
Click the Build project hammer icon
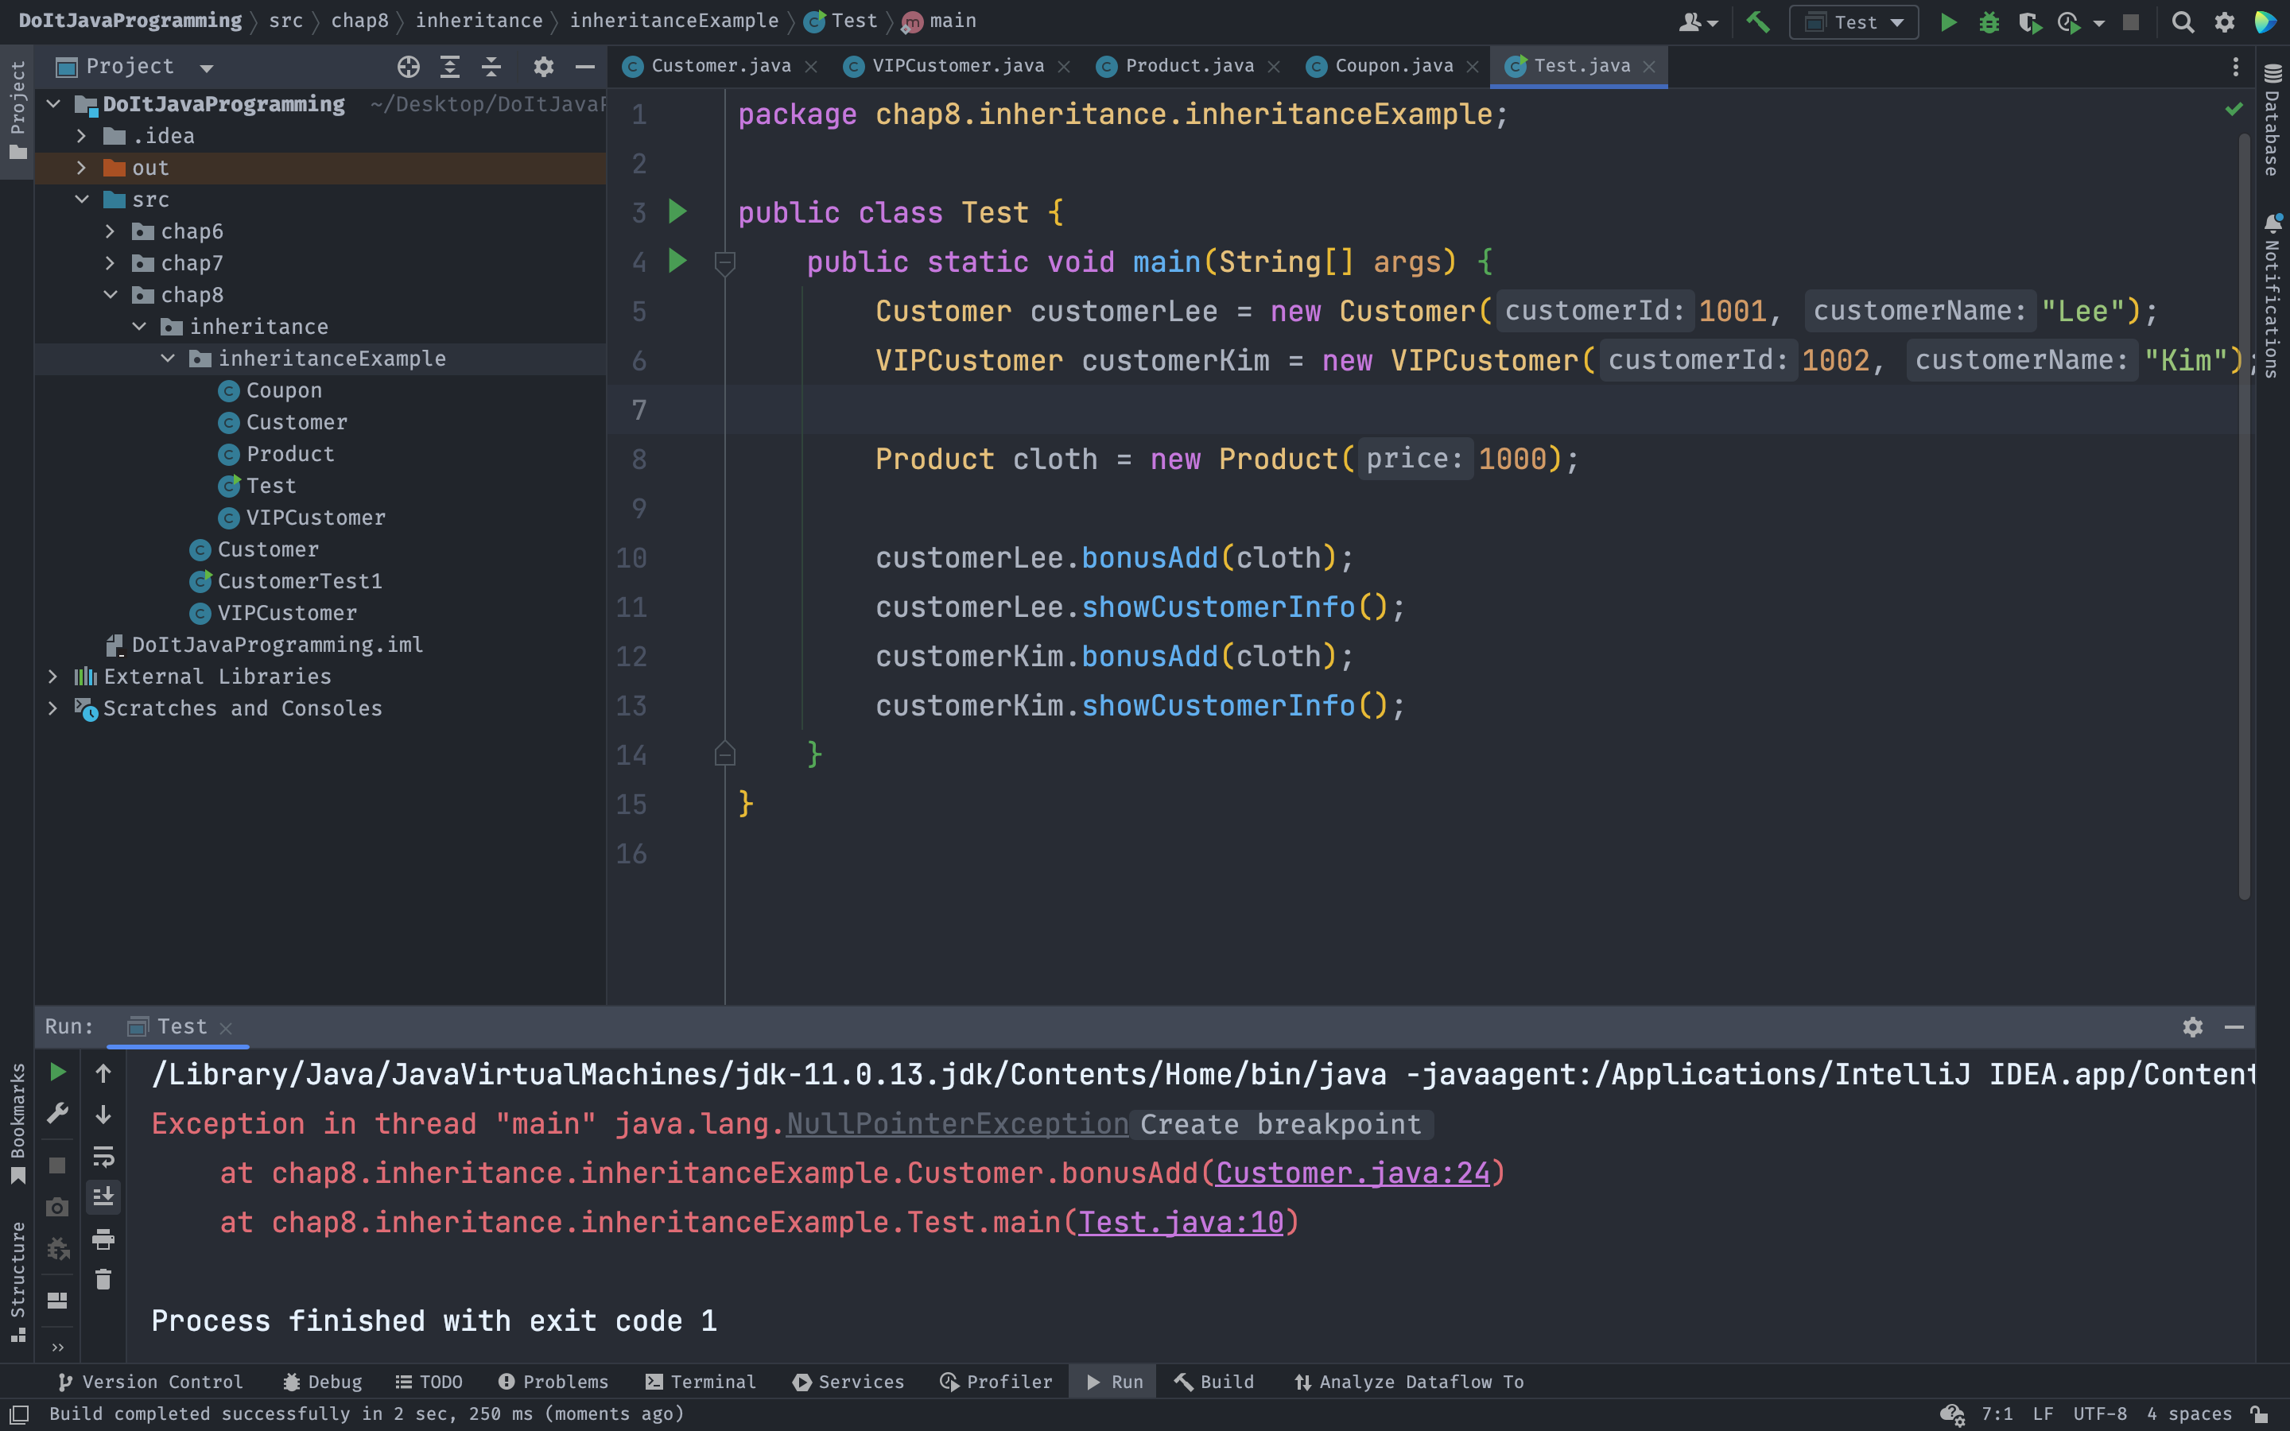point(1757,21)
